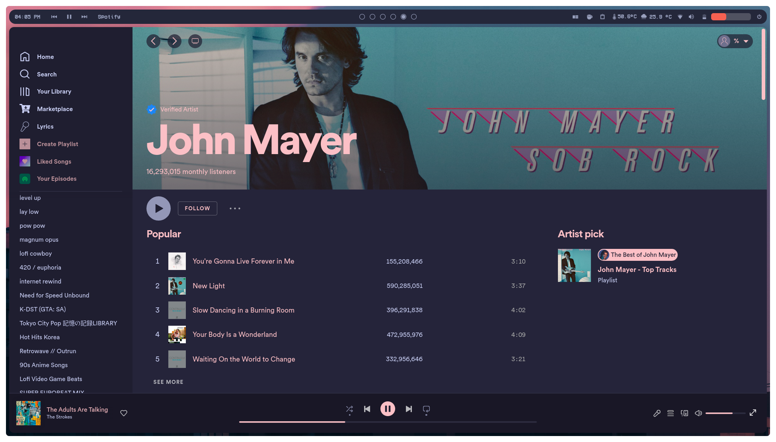776x442 pixels.
Task: Open the play queue icon
Action: coord(671,413)
